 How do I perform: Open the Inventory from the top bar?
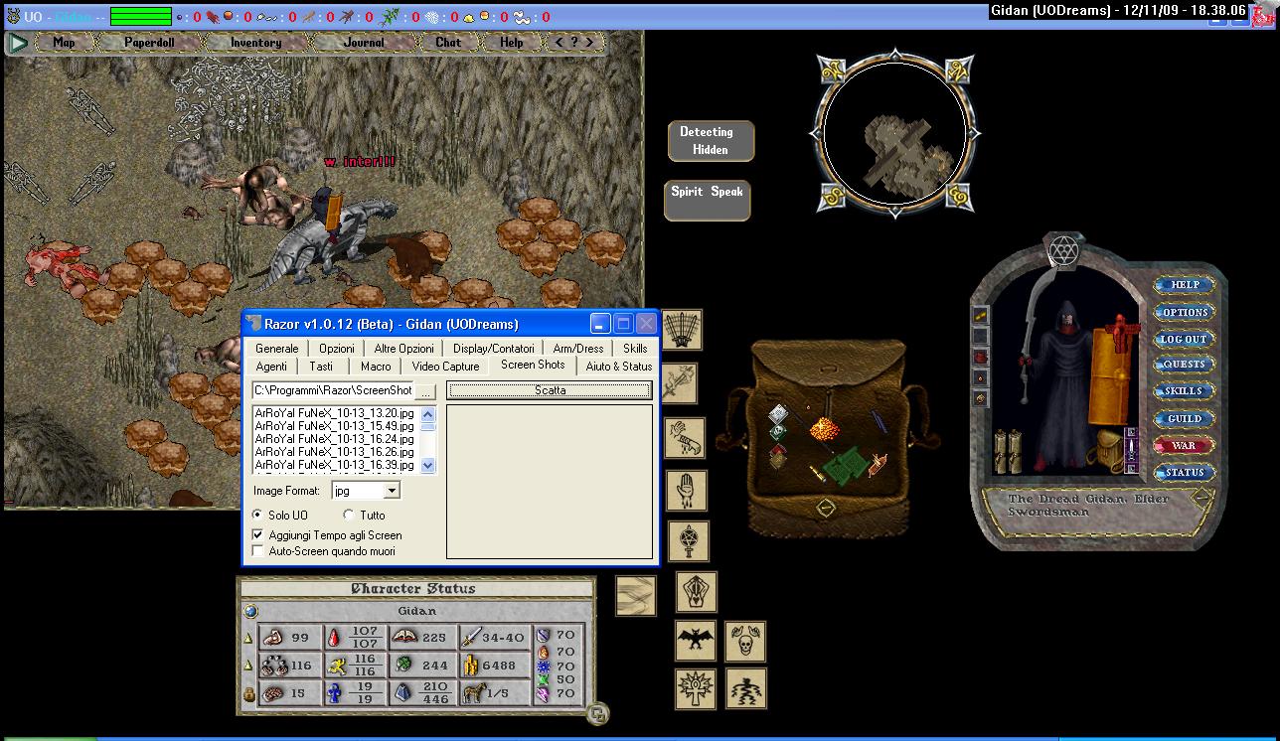pos(255,43)
